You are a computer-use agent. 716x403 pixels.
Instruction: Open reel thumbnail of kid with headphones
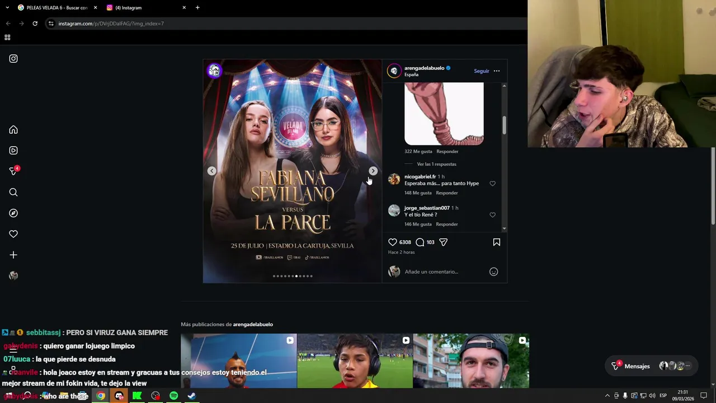[355, 361]
